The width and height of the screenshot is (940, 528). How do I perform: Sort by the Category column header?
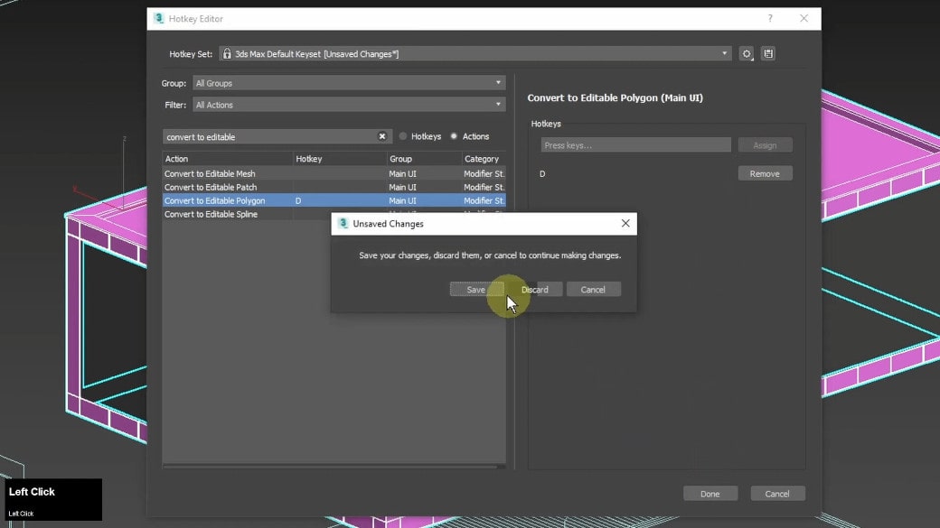483,158
